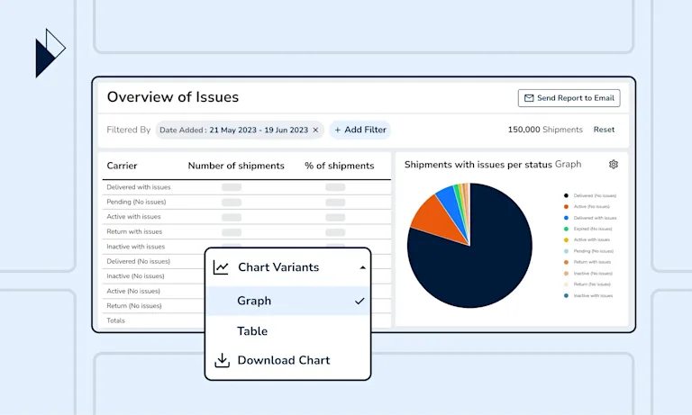Remove the Date Added filter with the X
692x415 pixels.
[x=315, y=131]
